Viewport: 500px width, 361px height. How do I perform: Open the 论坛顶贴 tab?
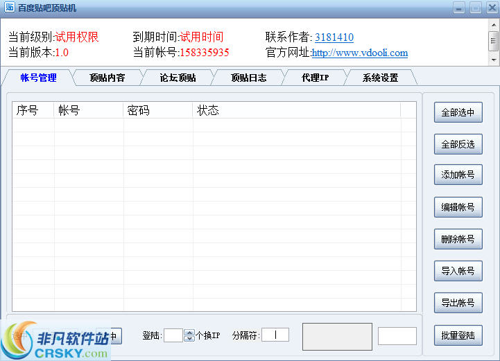178,78
